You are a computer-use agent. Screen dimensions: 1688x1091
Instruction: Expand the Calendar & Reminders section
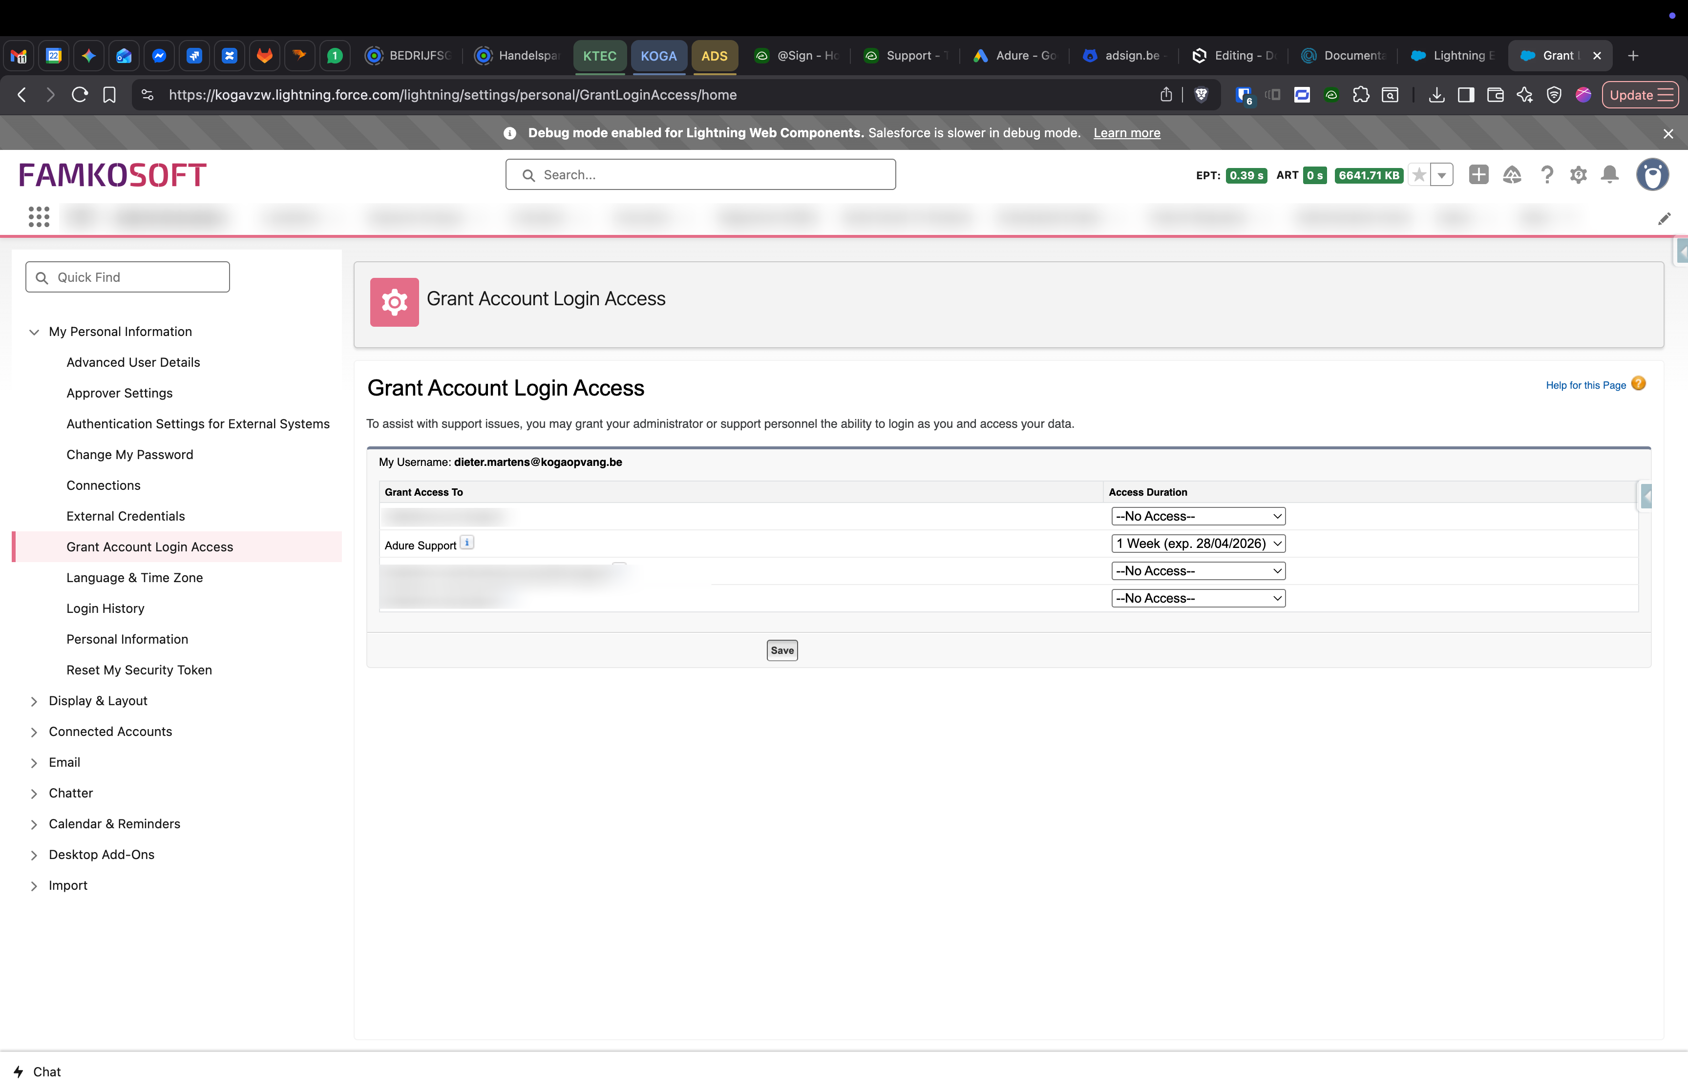(34, 824)
